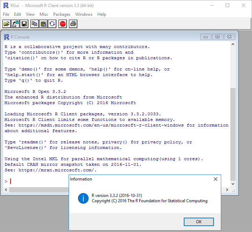Click the 'R is a collaborative project' line
The height and width of the screenshot is (232, 252).
coord(77,47)
